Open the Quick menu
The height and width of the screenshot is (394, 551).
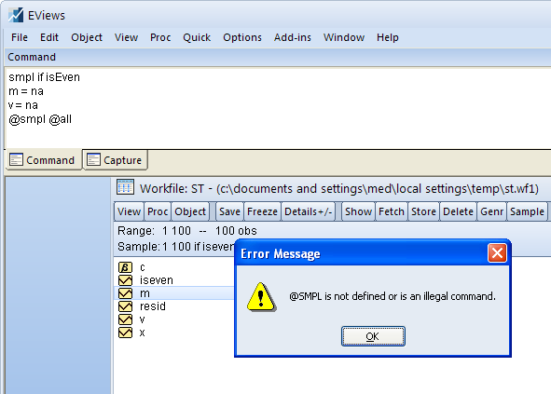click(x=197, y=37)
